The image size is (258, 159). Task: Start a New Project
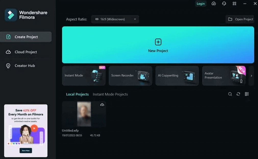pyautogui.click(x=158, y=45)
